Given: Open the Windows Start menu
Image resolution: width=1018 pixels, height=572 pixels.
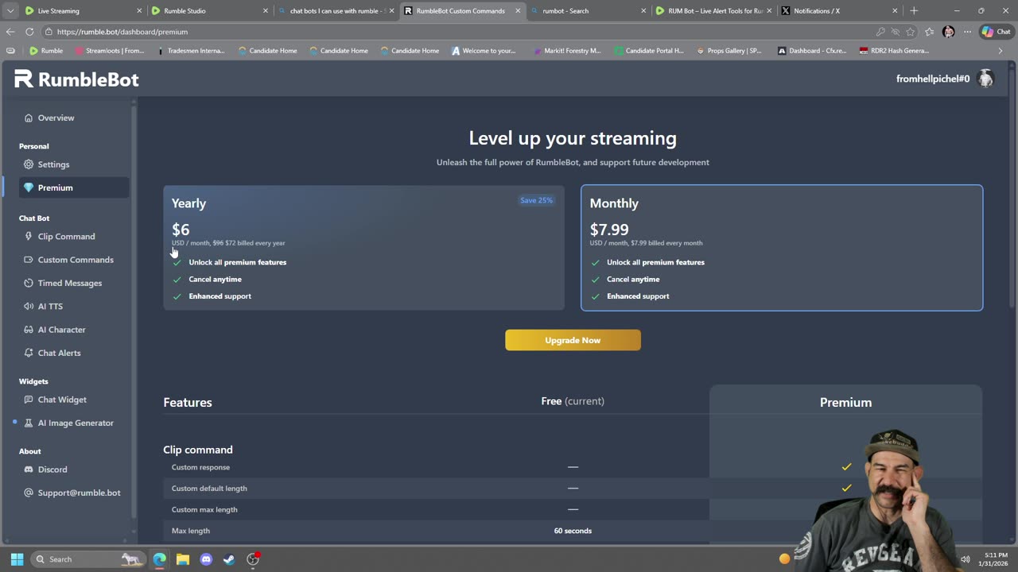Looking at the screenshot, I should (17, 559).
